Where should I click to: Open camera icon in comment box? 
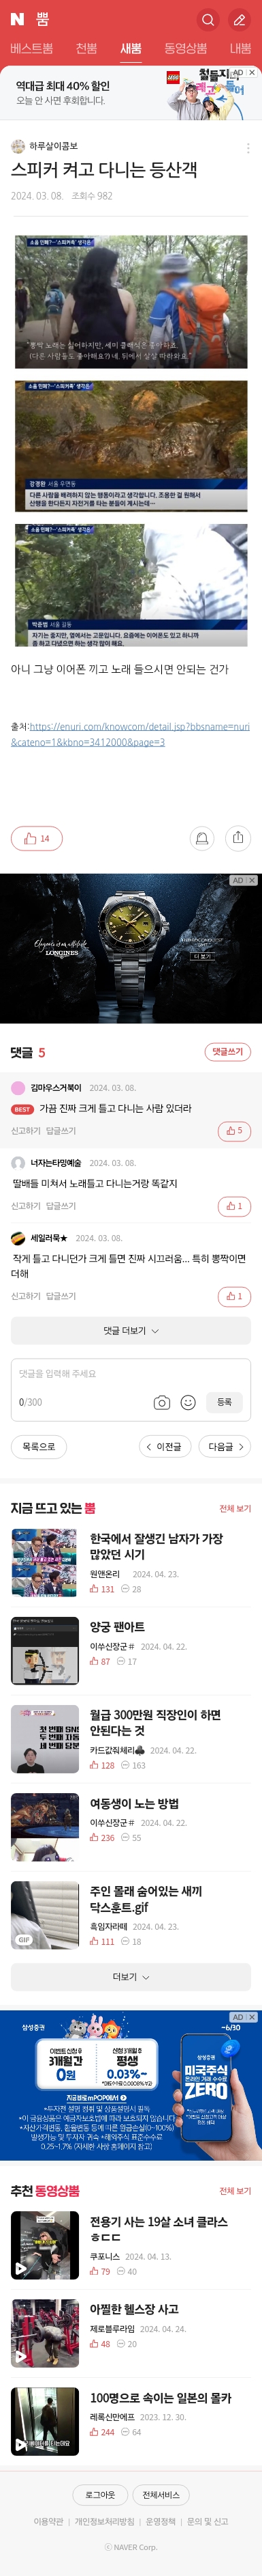tap(161, 1402)
